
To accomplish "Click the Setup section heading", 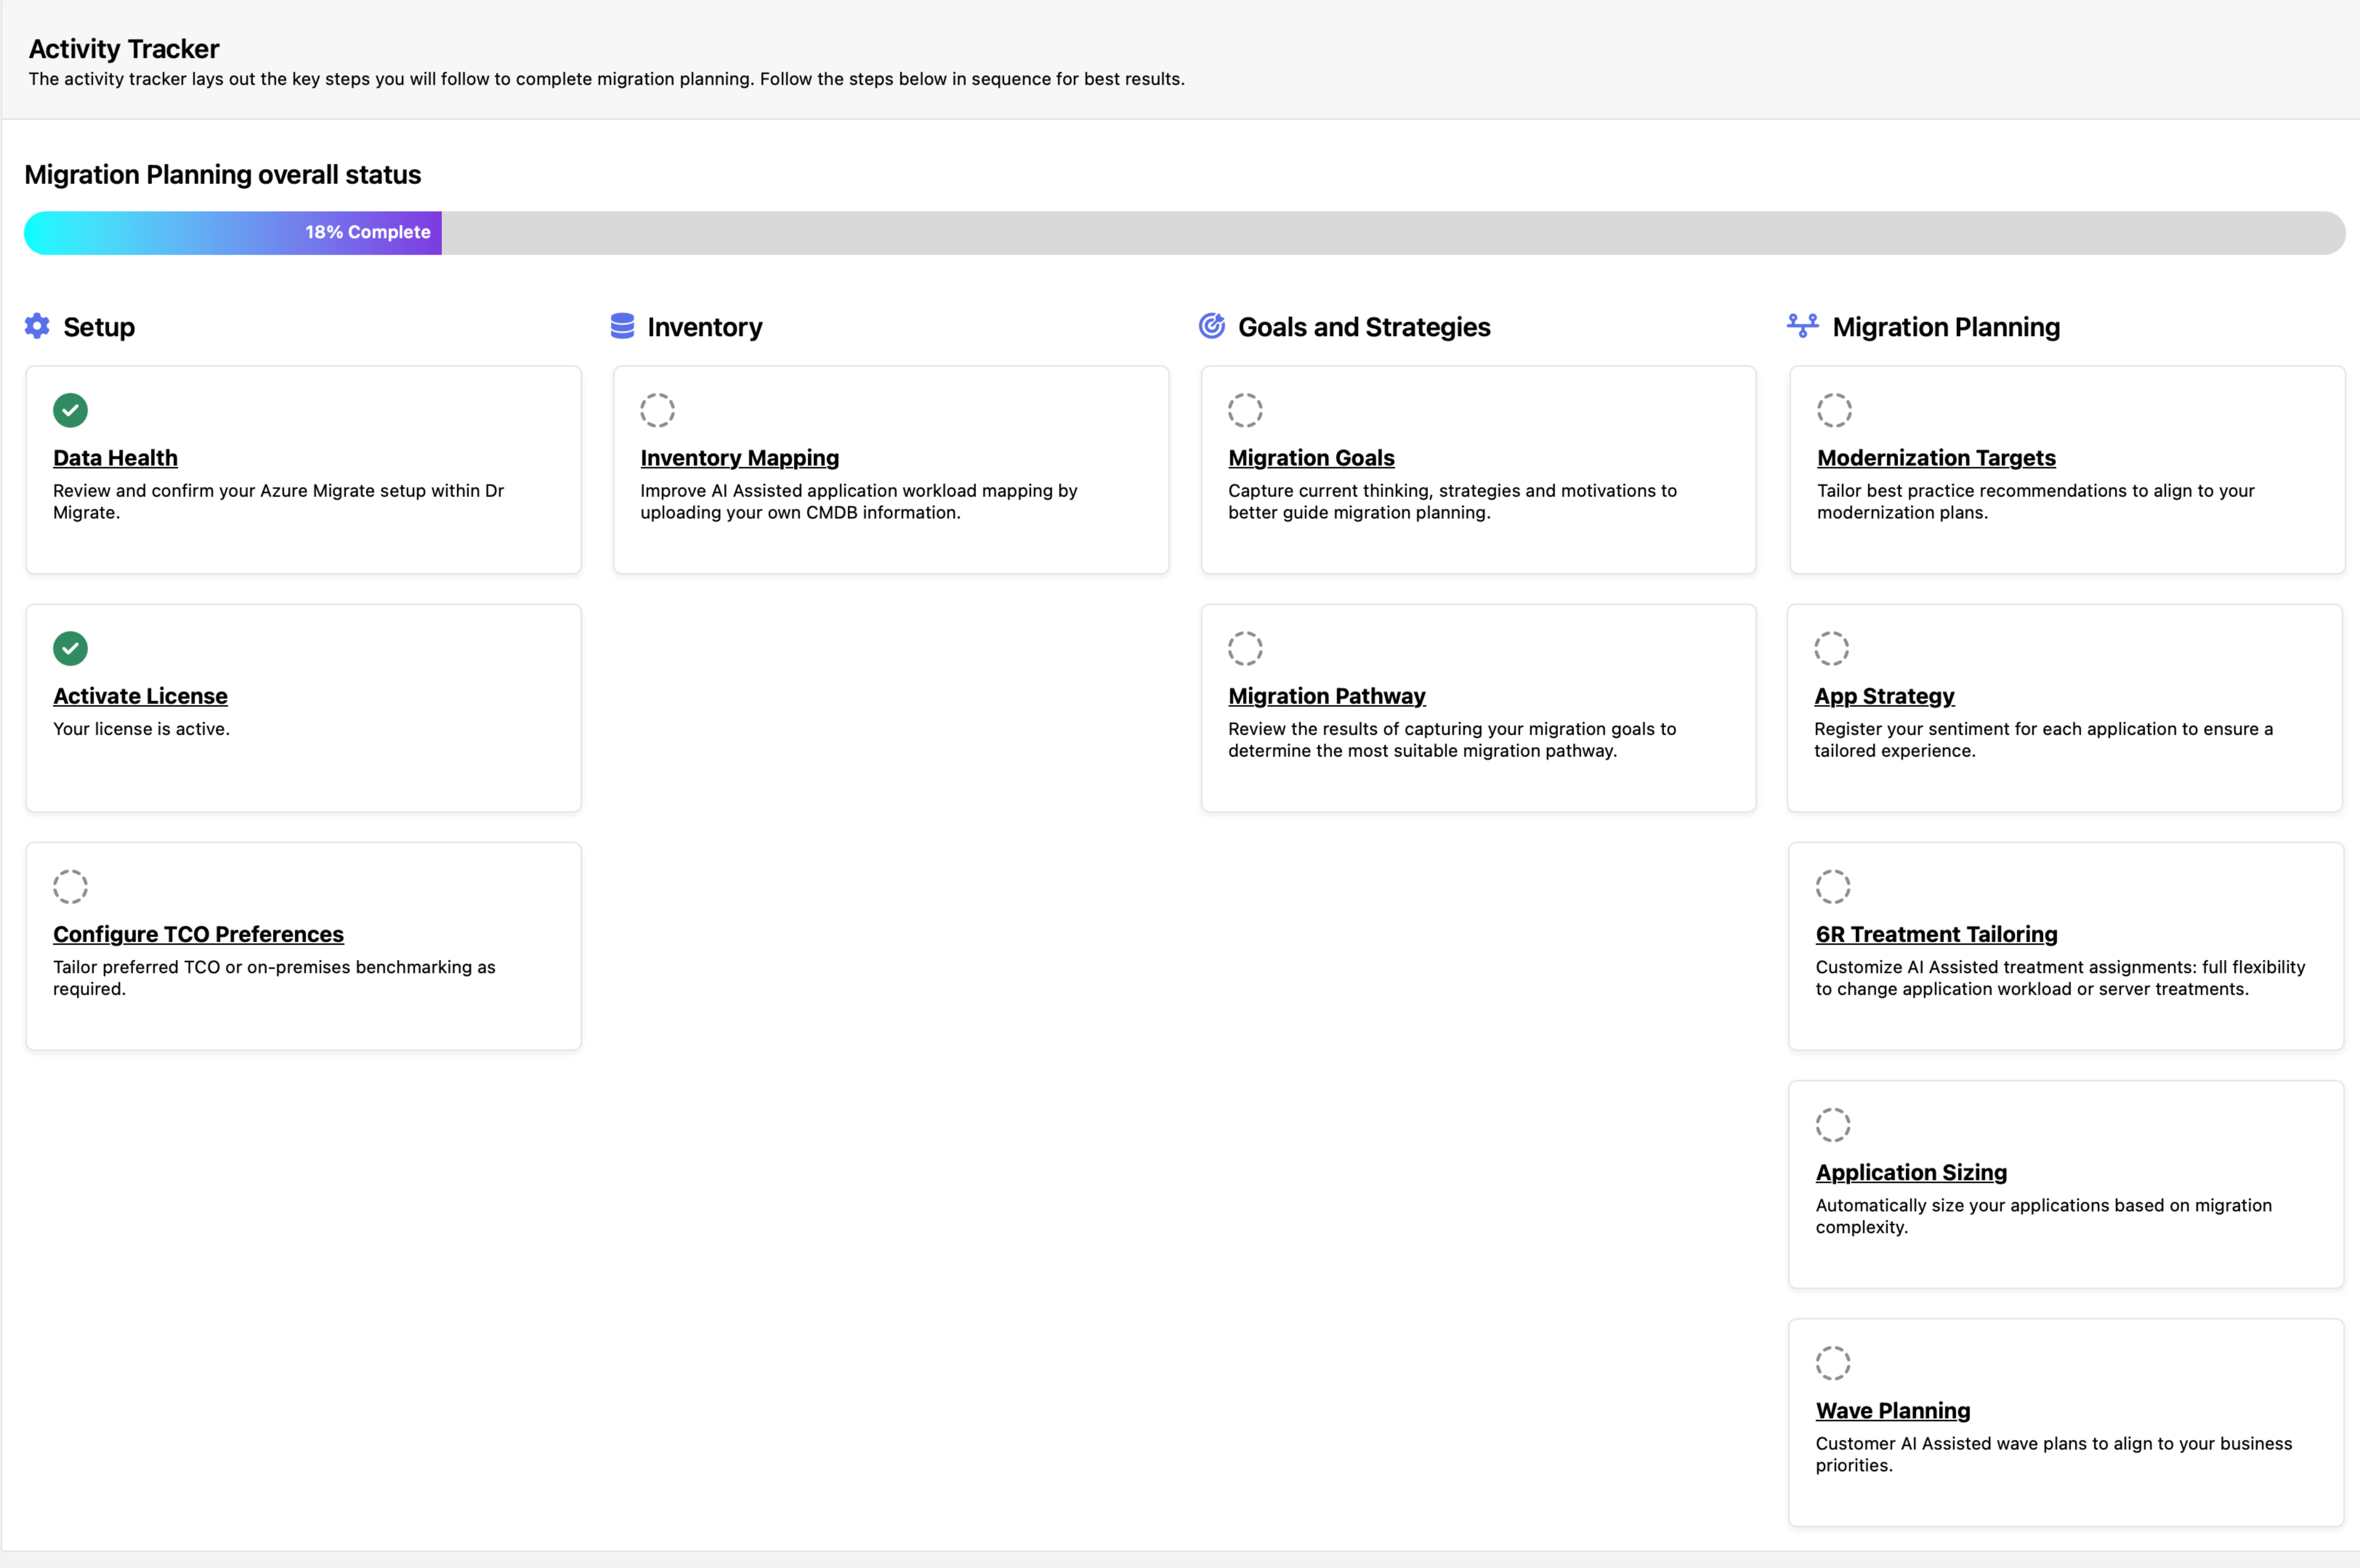I will pyautogui.click(x=99, y=327).
